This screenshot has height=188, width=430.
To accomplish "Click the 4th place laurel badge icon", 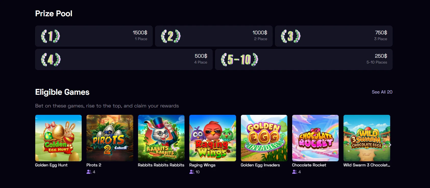I will tap(51, 59).
